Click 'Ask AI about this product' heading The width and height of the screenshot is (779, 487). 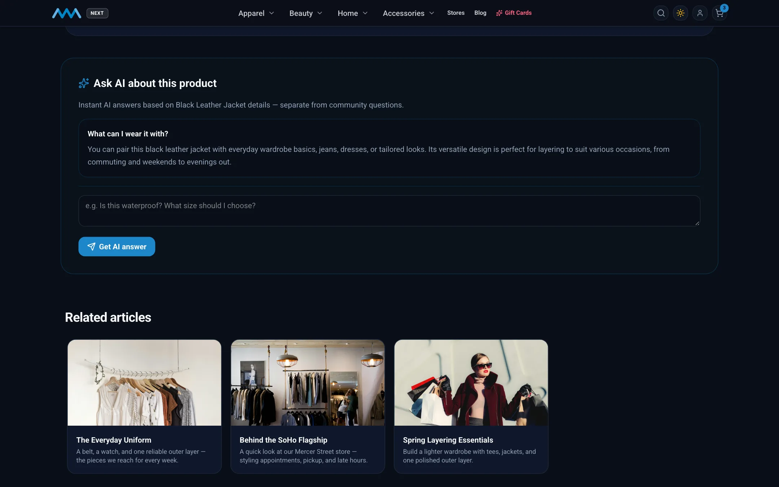(155, 83)
